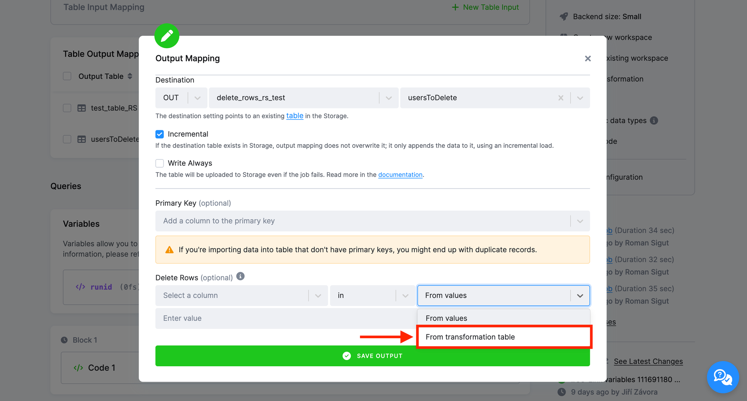
Task: Uncheck the Incremental checkbox
Action: [x=159, y=134]
